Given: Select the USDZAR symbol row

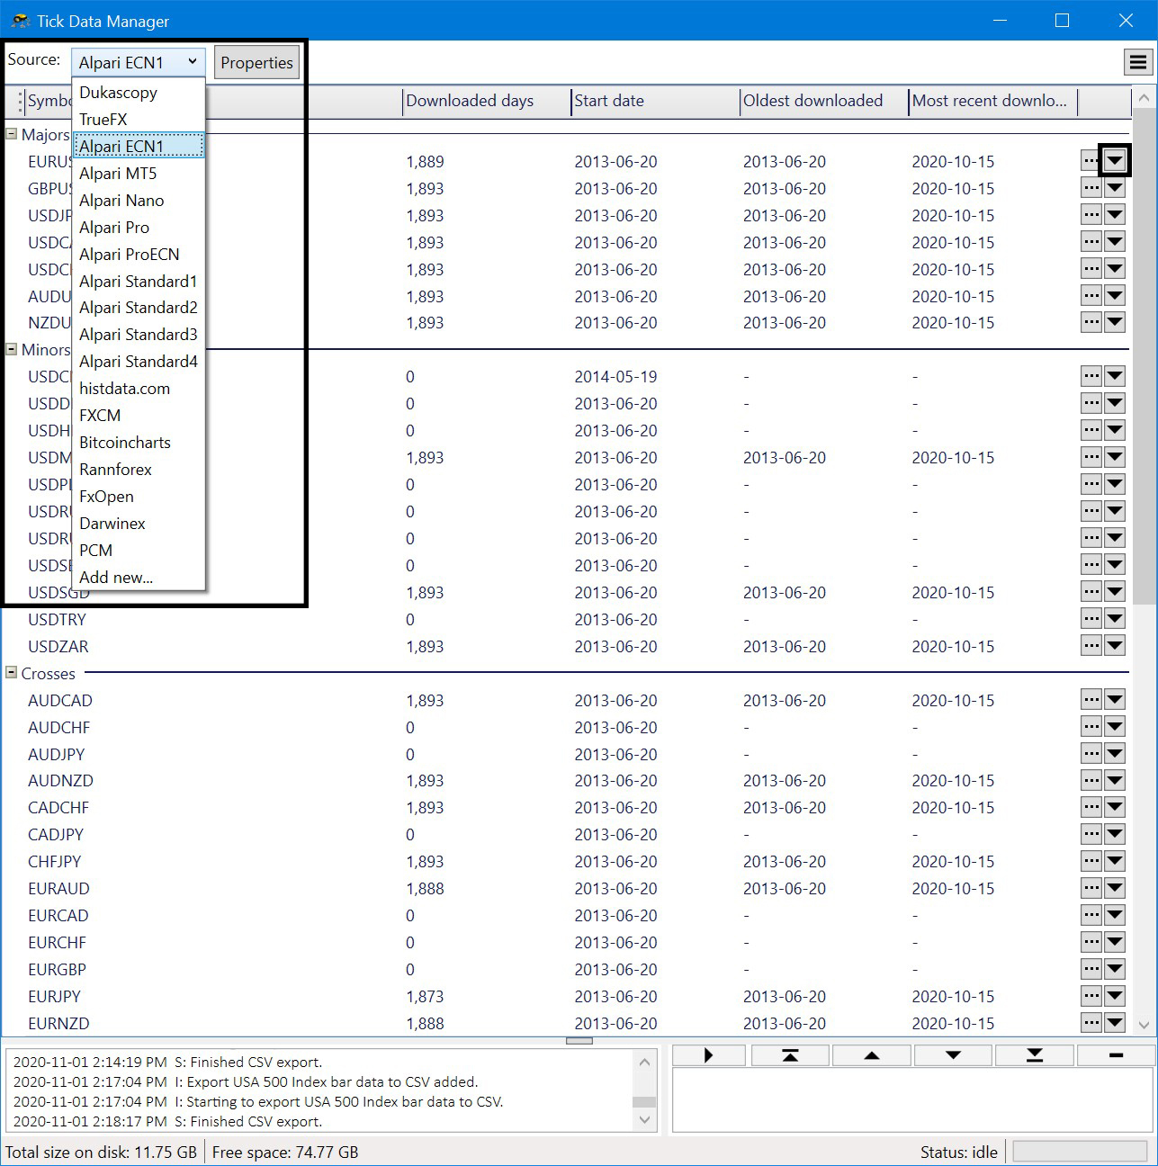Looking at the screenshot, I should [567, 646].
